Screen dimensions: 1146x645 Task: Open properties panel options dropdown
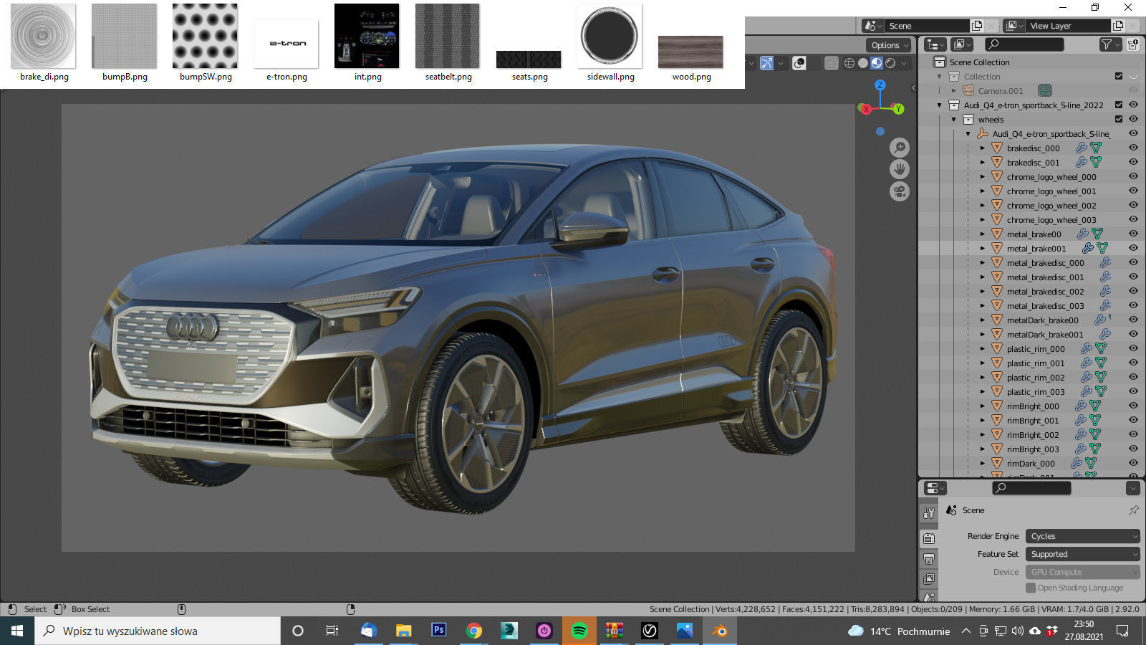[1132, 488]
